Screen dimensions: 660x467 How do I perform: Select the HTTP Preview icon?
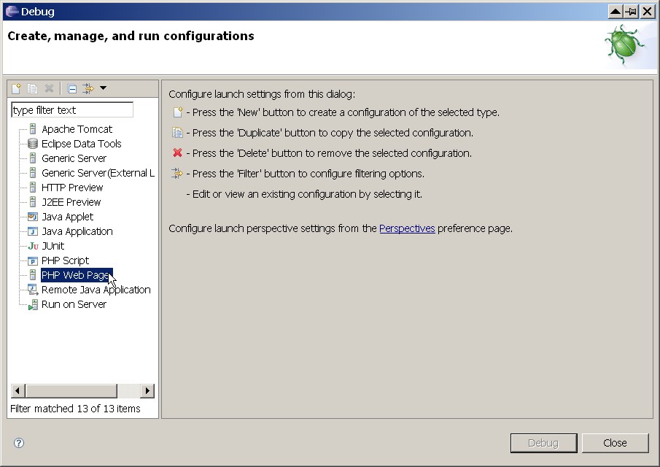tap(33, 188)
